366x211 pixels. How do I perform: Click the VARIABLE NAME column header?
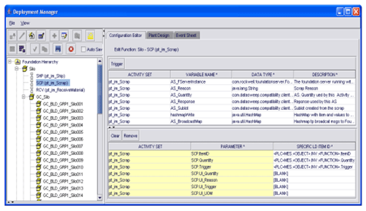click(201, 74)
